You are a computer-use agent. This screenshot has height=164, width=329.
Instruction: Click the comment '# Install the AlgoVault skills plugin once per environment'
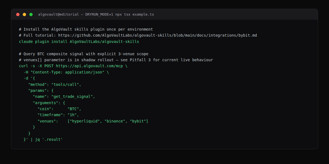click(x=86, y=29)
